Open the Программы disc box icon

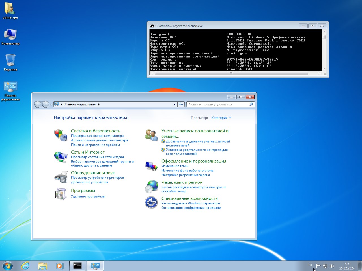(61, 194)
